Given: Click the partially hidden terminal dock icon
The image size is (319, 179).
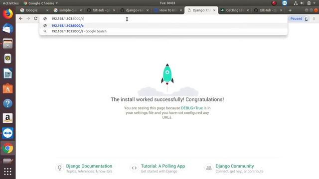Looking at the screenshot, I should 8,161.
